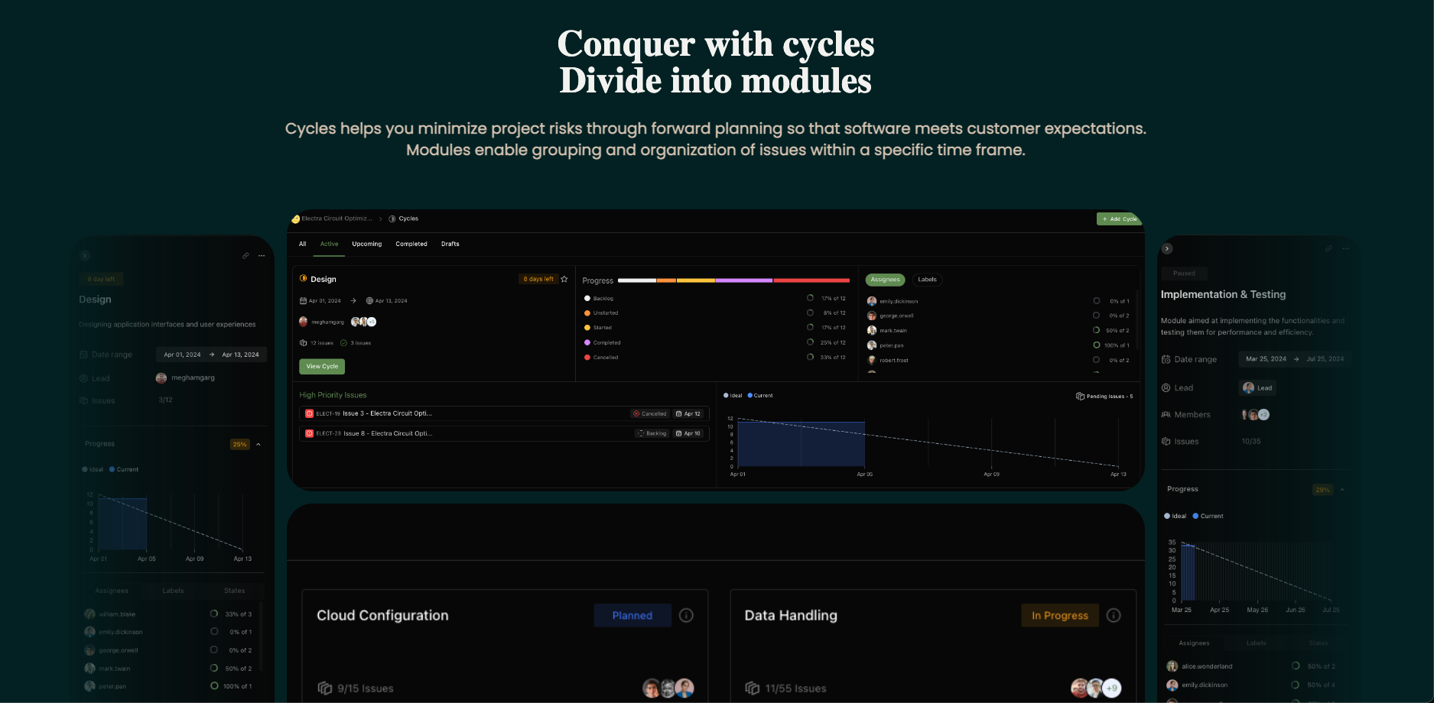Image resolution: width=1434 pixels, height=703 pixels.
Task: Click the ELECT-19 issue priority icon
Action: click(x=309, y=413)
